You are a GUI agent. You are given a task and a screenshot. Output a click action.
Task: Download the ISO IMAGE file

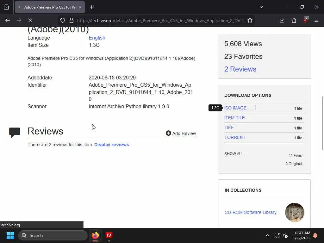pos(235,108)
